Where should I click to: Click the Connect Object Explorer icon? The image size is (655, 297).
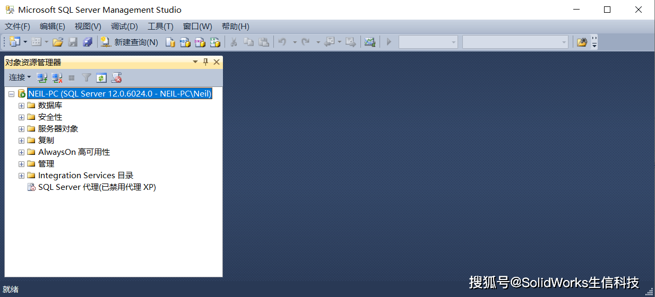point(42,78)
